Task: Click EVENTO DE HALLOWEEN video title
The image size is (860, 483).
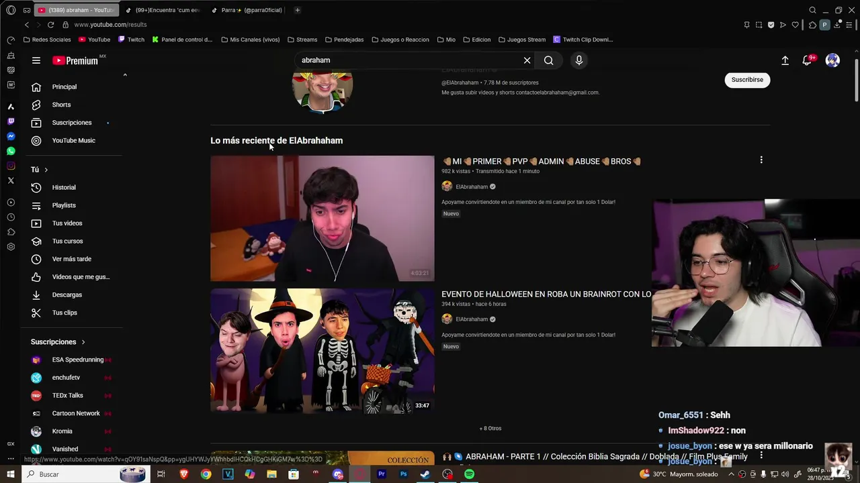Action: point(546,294)
